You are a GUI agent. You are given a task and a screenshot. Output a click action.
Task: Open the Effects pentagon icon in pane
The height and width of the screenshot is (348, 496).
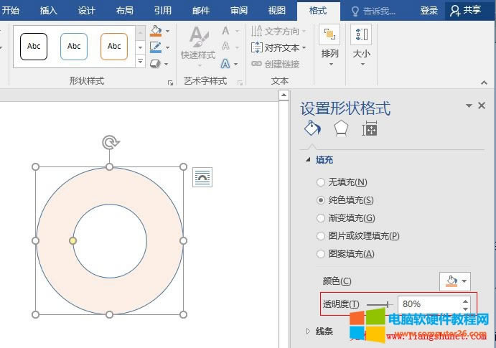tap(341, 128)
